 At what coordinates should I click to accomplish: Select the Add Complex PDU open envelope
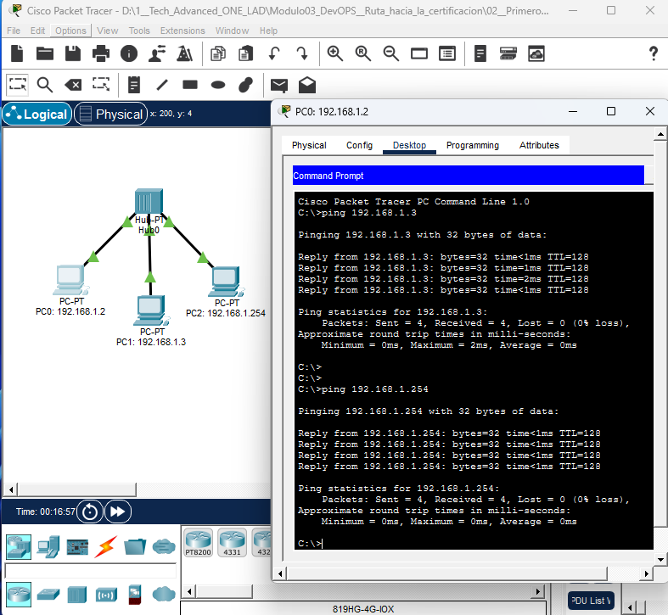(x=307, y=85)
